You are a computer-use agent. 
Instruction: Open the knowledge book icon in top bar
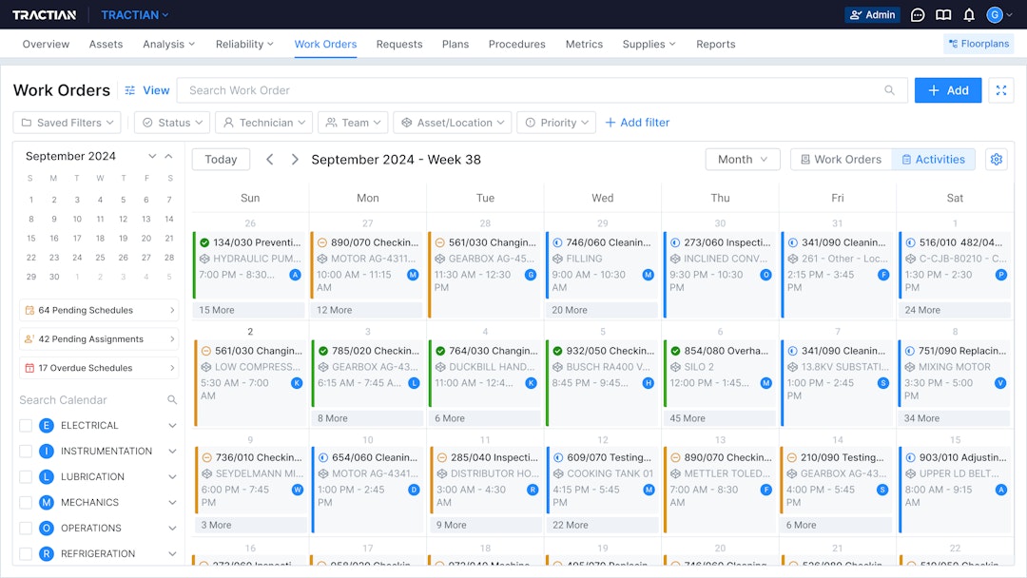click(942, 14)
